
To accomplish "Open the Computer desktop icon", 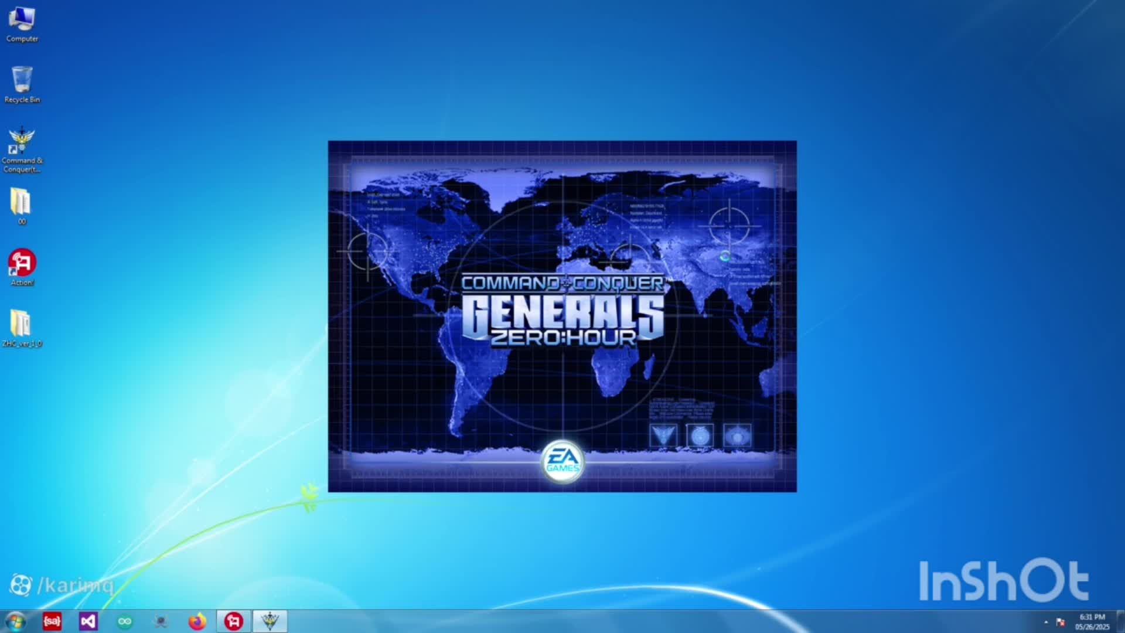I will coord(22,24).
